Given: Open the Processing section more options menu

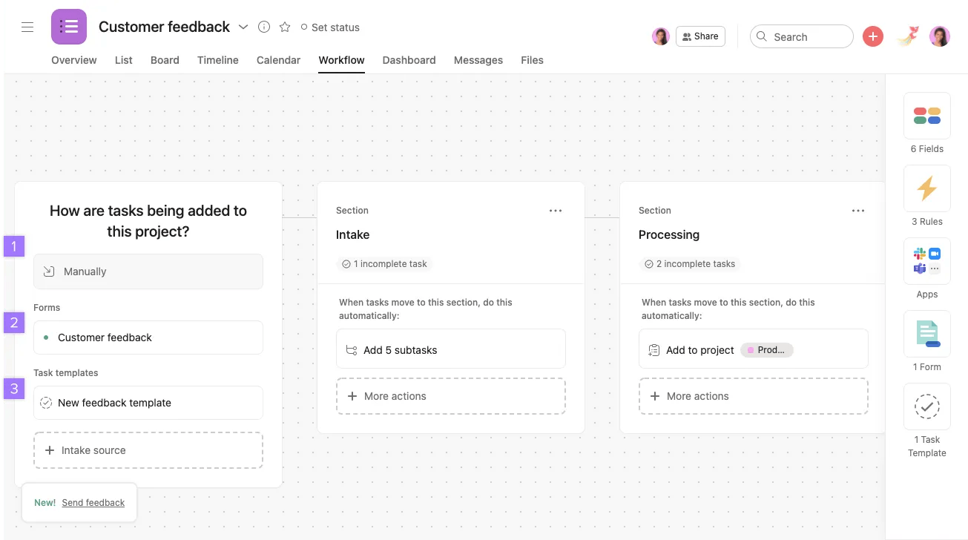Looking at the screenshot, I should click(858, 211).
